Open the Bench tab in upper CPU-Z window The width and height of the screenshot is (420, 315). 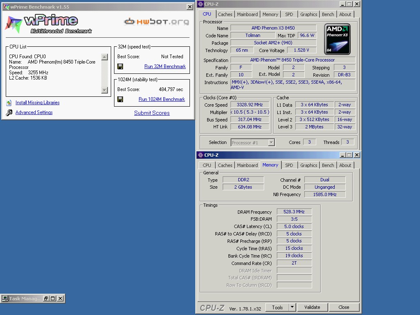click(x=328, y=14)
